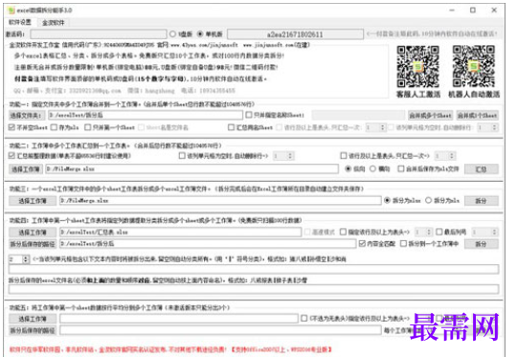Toggle the 功能五 header row checkbox
This screenshot has height=357, width=517.
coord(304,318)
